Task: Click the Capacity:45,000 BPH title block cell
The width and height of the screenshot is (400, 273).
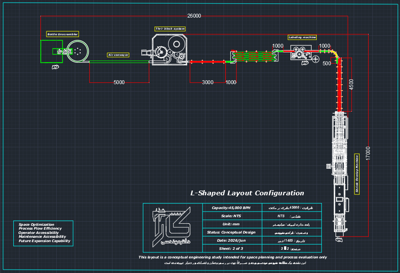Action: (x=232, y=208)
